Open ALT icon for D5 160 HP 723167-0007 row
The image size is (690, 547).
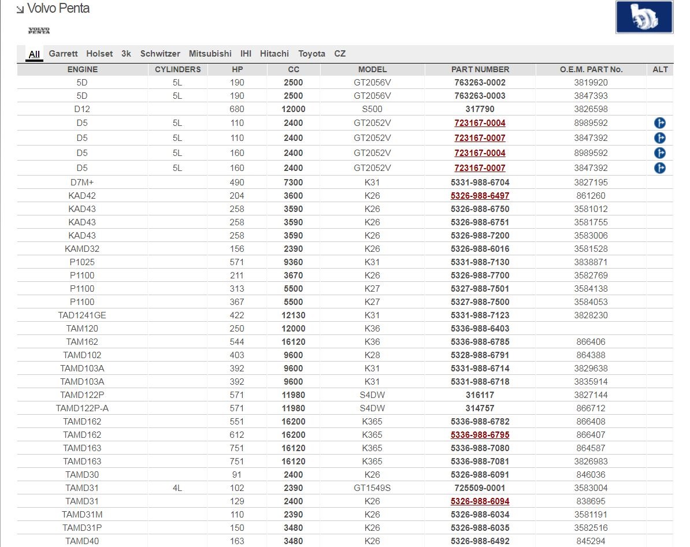[x=659, y=168]
